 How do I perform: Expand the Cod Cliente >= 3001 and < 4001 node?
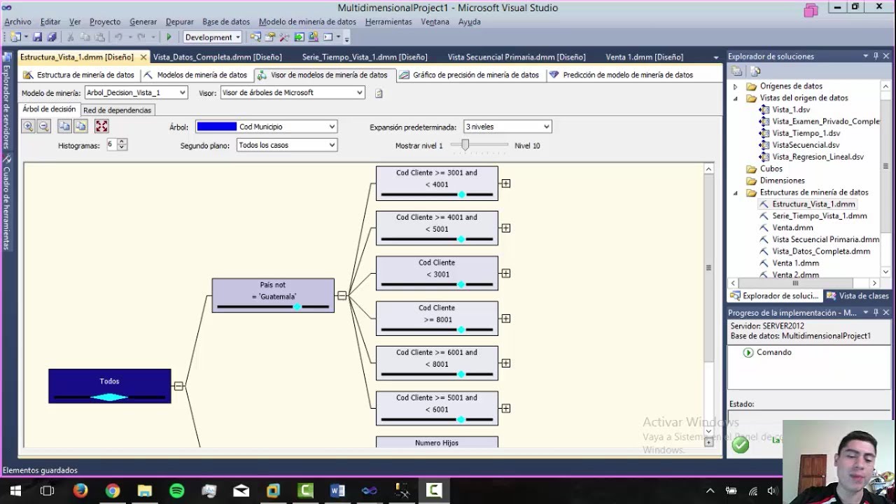pyautogui.click(x=505, y=183)
